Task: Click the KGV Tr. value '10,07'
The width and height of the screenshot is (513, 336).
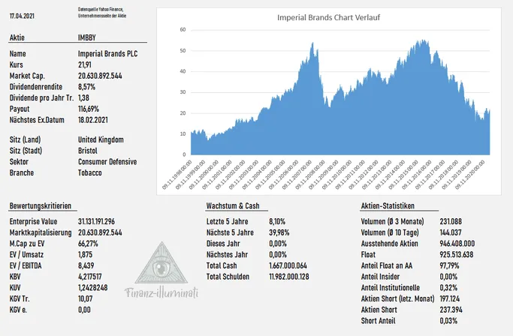Action: (x=86, y=298)
